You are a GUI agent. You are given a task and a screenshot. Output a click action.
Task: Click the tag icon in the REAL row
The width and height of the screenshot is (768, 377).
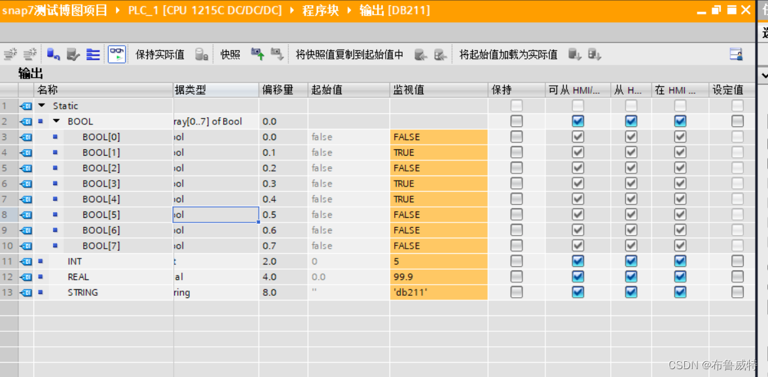pyautogui.click(x=26, y=277)
